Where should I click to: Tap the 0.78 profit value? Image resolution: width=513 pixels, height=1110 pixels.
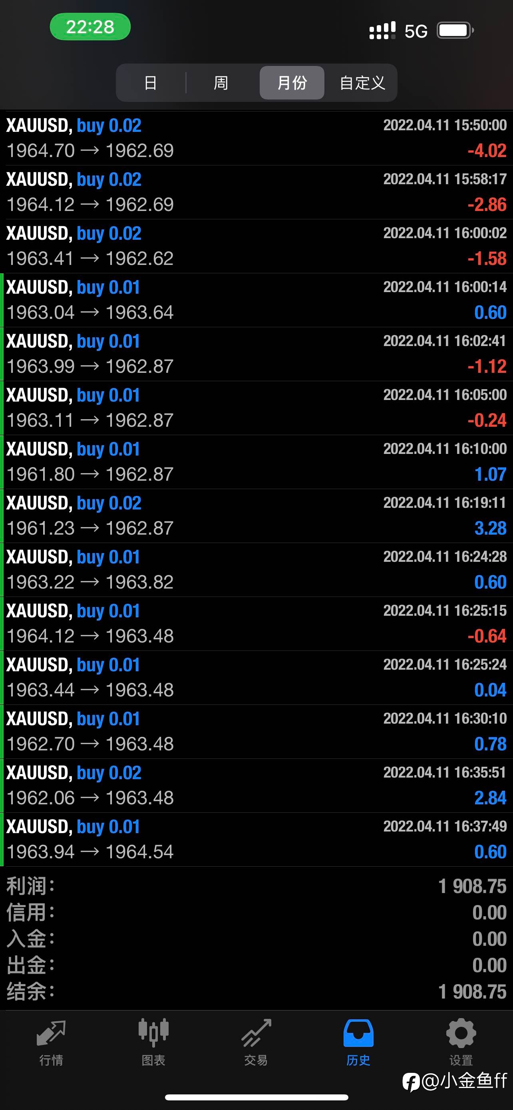[490, 744]
